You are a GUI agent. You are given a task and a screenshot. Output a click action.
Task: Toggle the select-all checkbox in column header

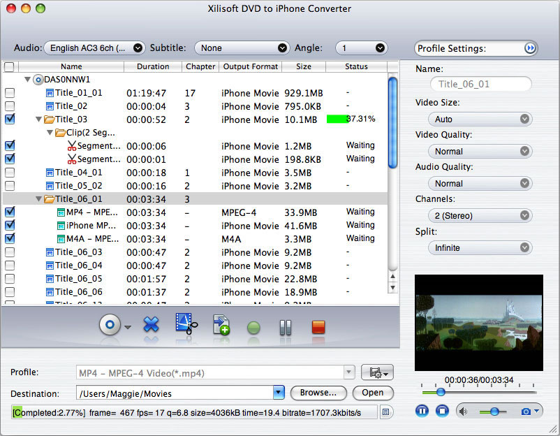[9, 66]
